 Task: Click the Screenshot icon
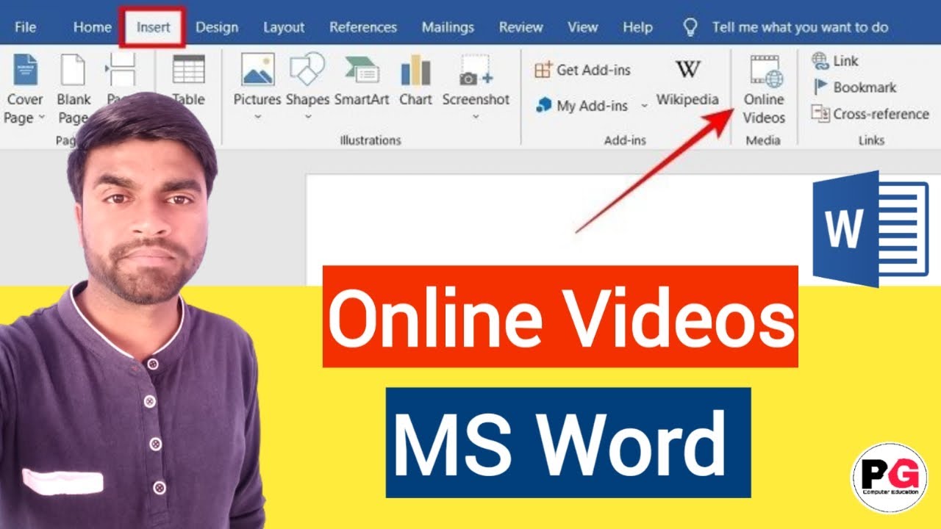pos(476,70)
